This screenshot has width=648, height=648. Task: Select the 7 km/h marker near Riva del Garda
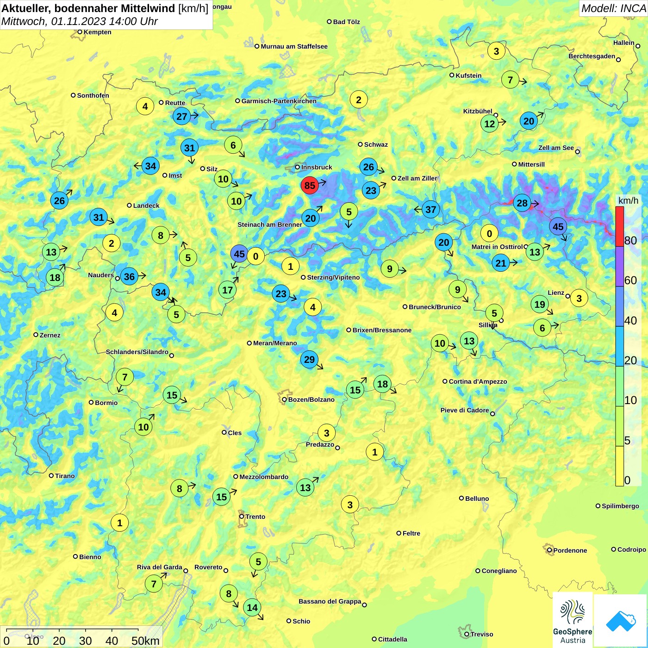point(154,584)
